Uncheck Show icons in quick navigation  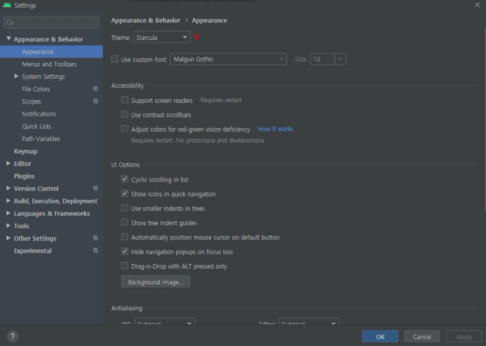[x=125, y=193]
